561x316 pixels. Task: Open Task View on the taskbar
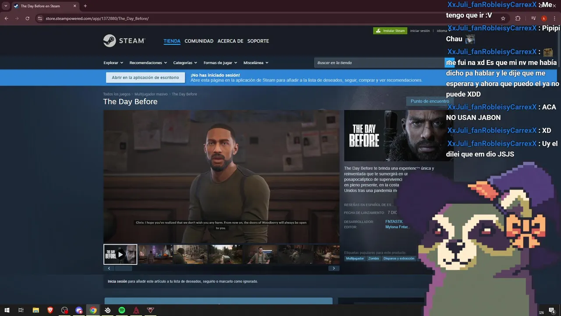(21, 310)
